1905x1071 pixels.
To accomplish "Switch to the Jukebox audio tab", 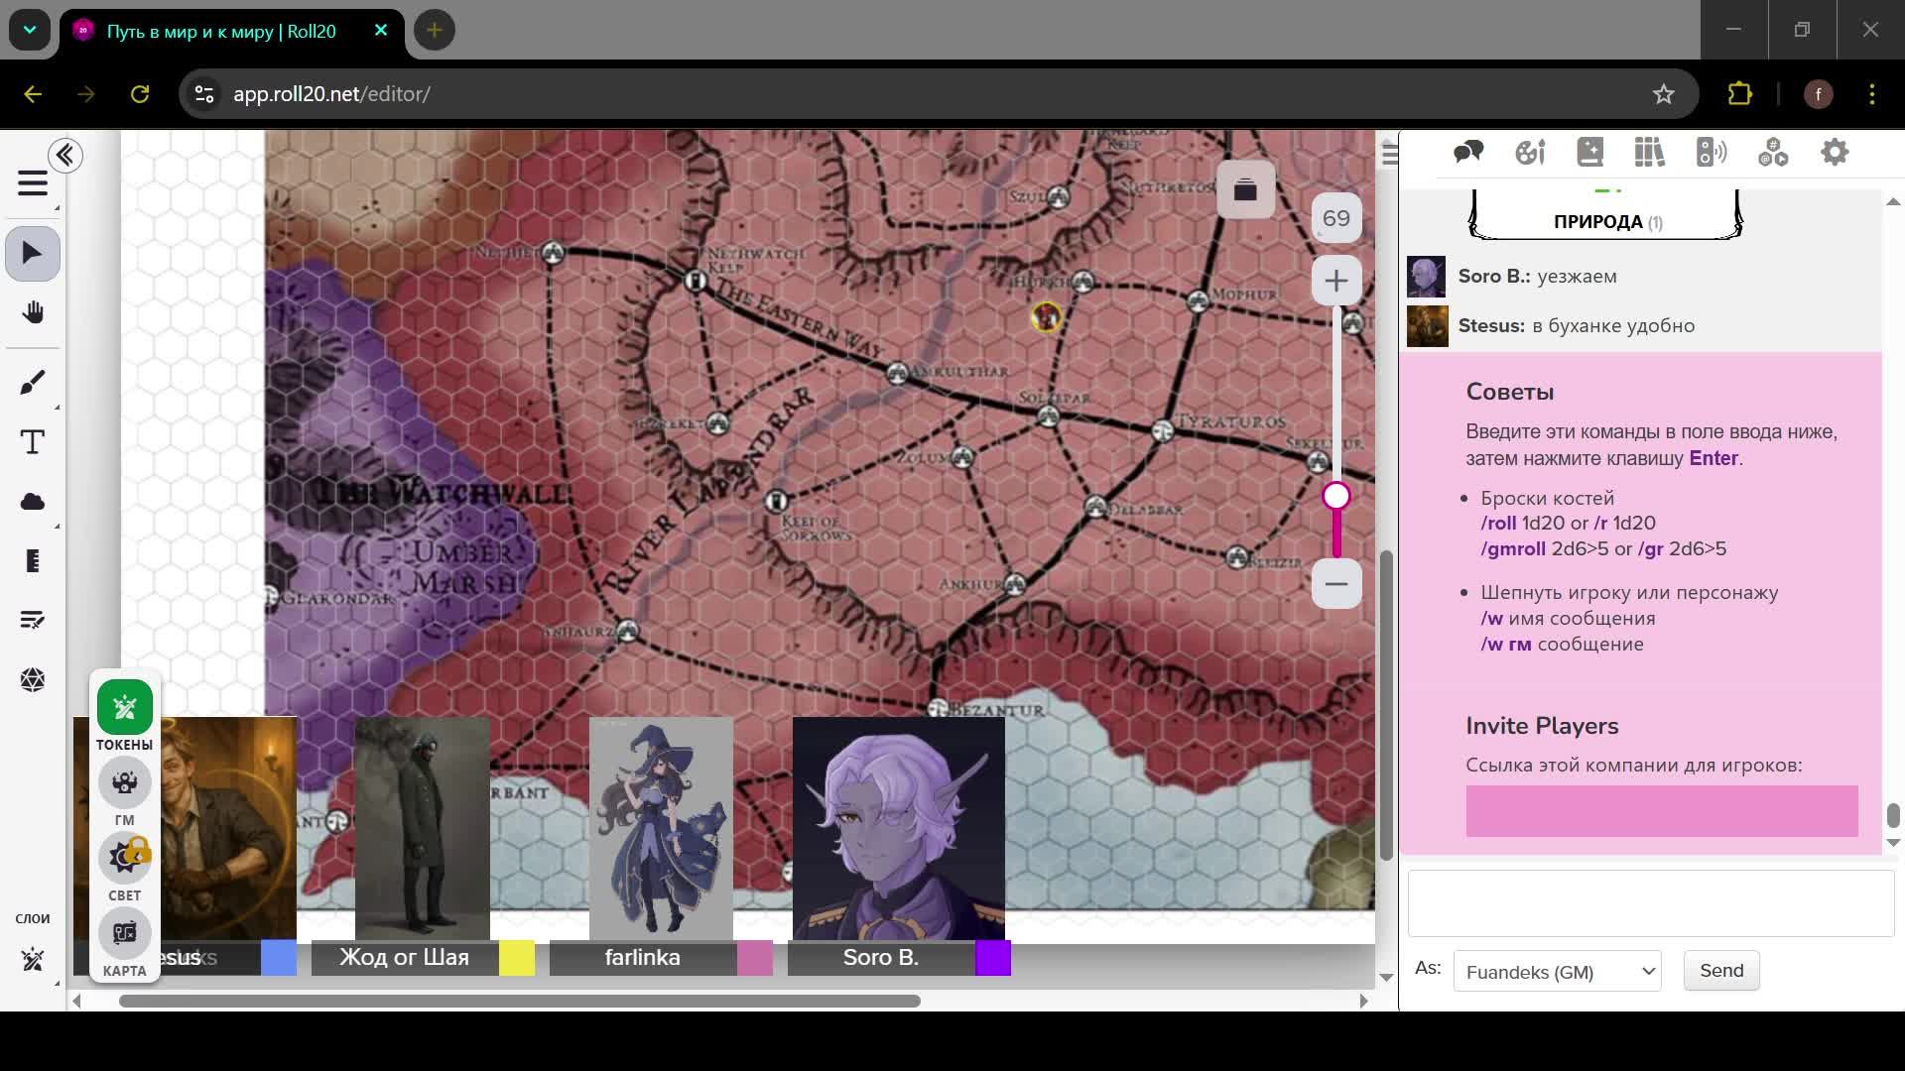I will coord(1711,153).
